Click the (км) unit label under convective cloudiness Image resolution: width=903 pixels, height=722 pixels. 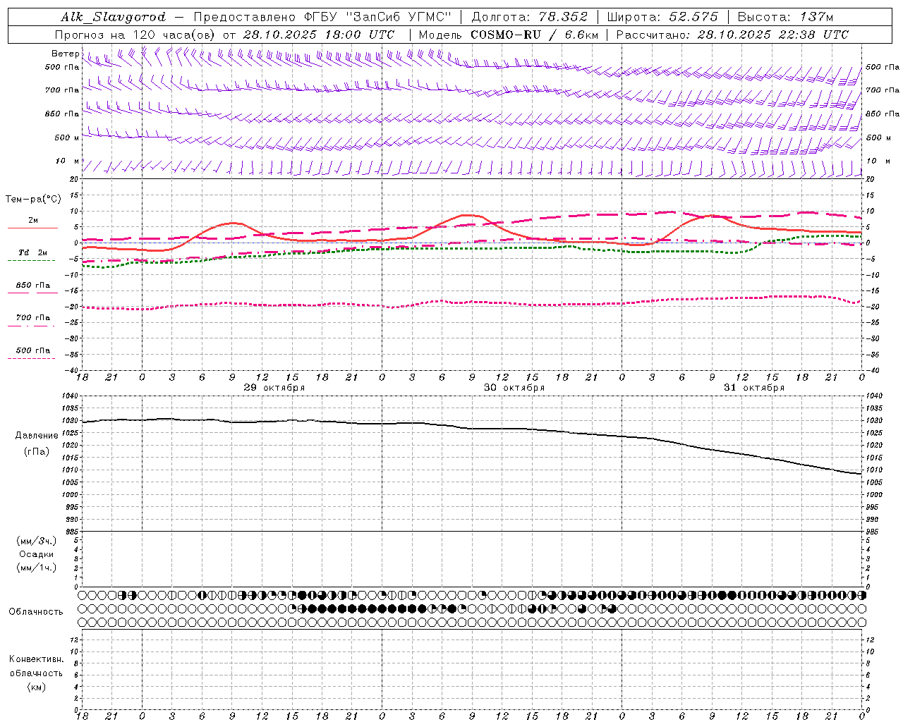coord(37,687)
